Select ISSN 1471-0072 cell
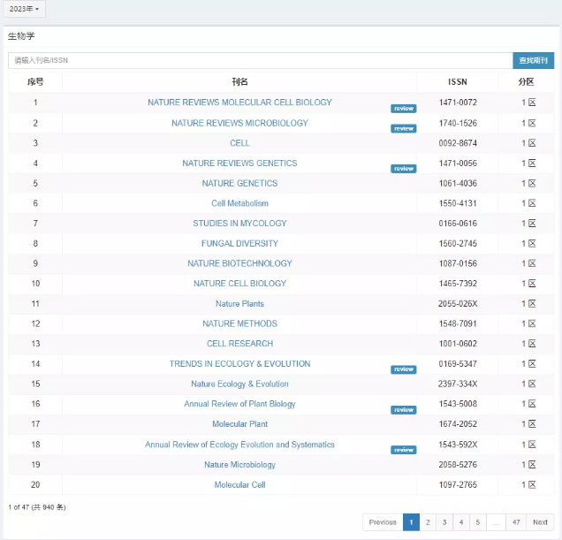 (x=458, y=103)
